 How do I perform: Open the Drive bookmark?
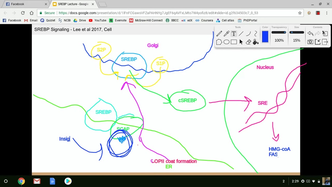[x=80, y=20]
